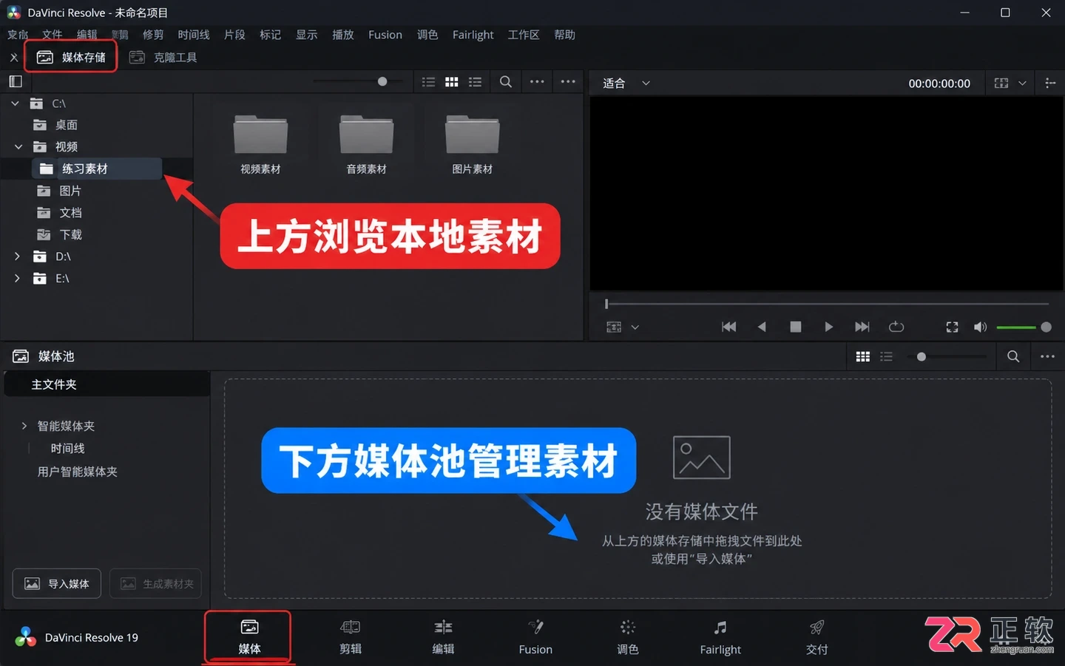Screen dimensions: 1065x666
Task: Click the Media Pool (媒体池) panel icon
Action: pyautogui.click(x=21, y=356)
